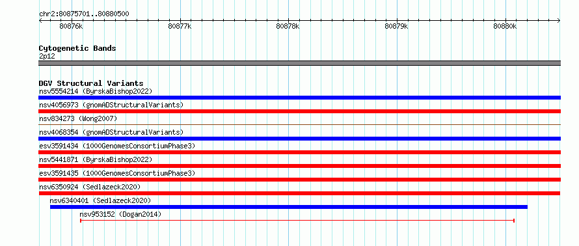Select the thin red line for nsv953152
The height and width of the screenshot is (246, 579).
click(x=297, y=221)
